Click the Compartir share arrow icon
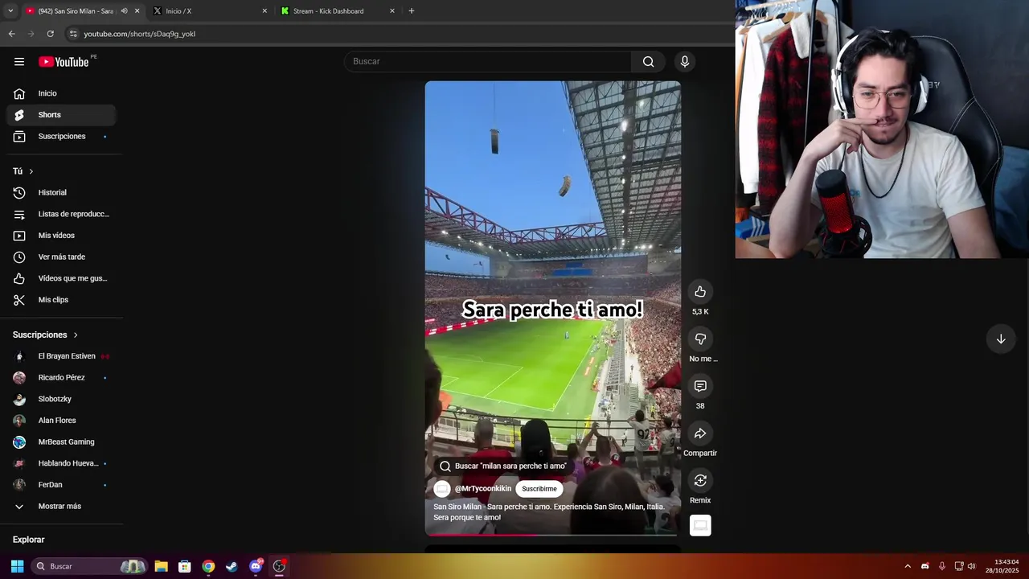This screenshot has width=1029, height=579. point(700,433)
